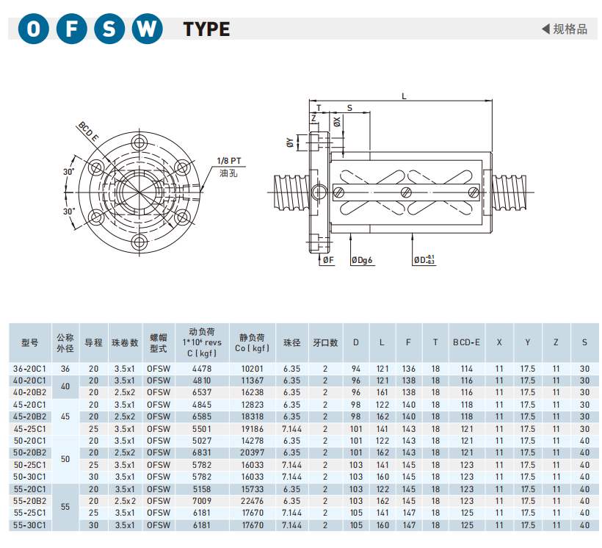The height and width of the screenshot is (548, 602).
Task: Click the blue "S" circle icon
Action: pos(109,29)
